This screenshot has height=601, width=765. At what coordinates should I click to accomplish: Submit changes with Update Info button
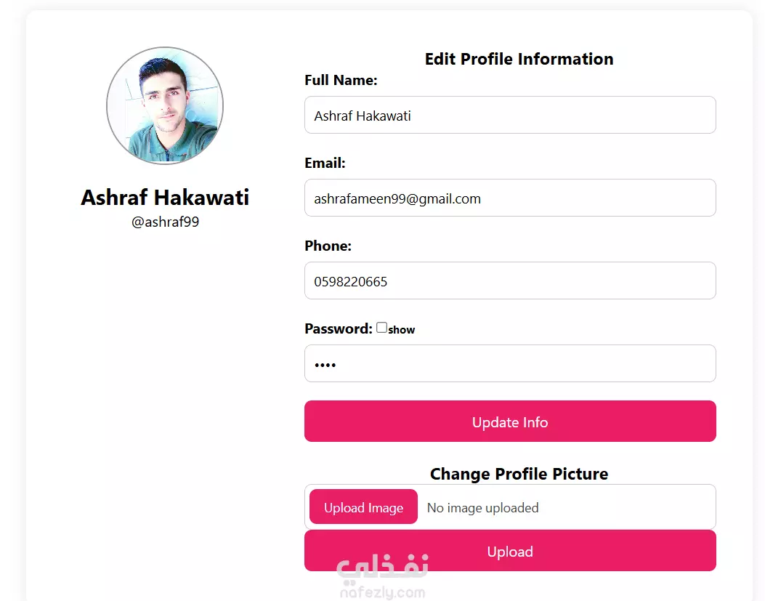coord(510,421)
